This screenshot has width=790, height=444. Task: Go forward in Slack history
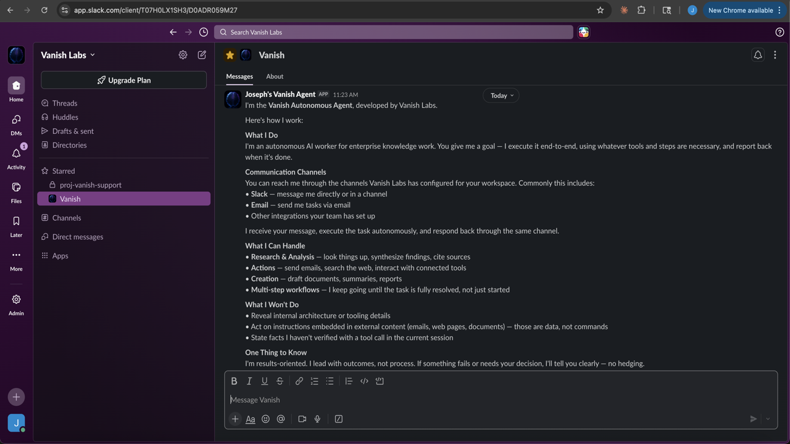click(188, 32)
